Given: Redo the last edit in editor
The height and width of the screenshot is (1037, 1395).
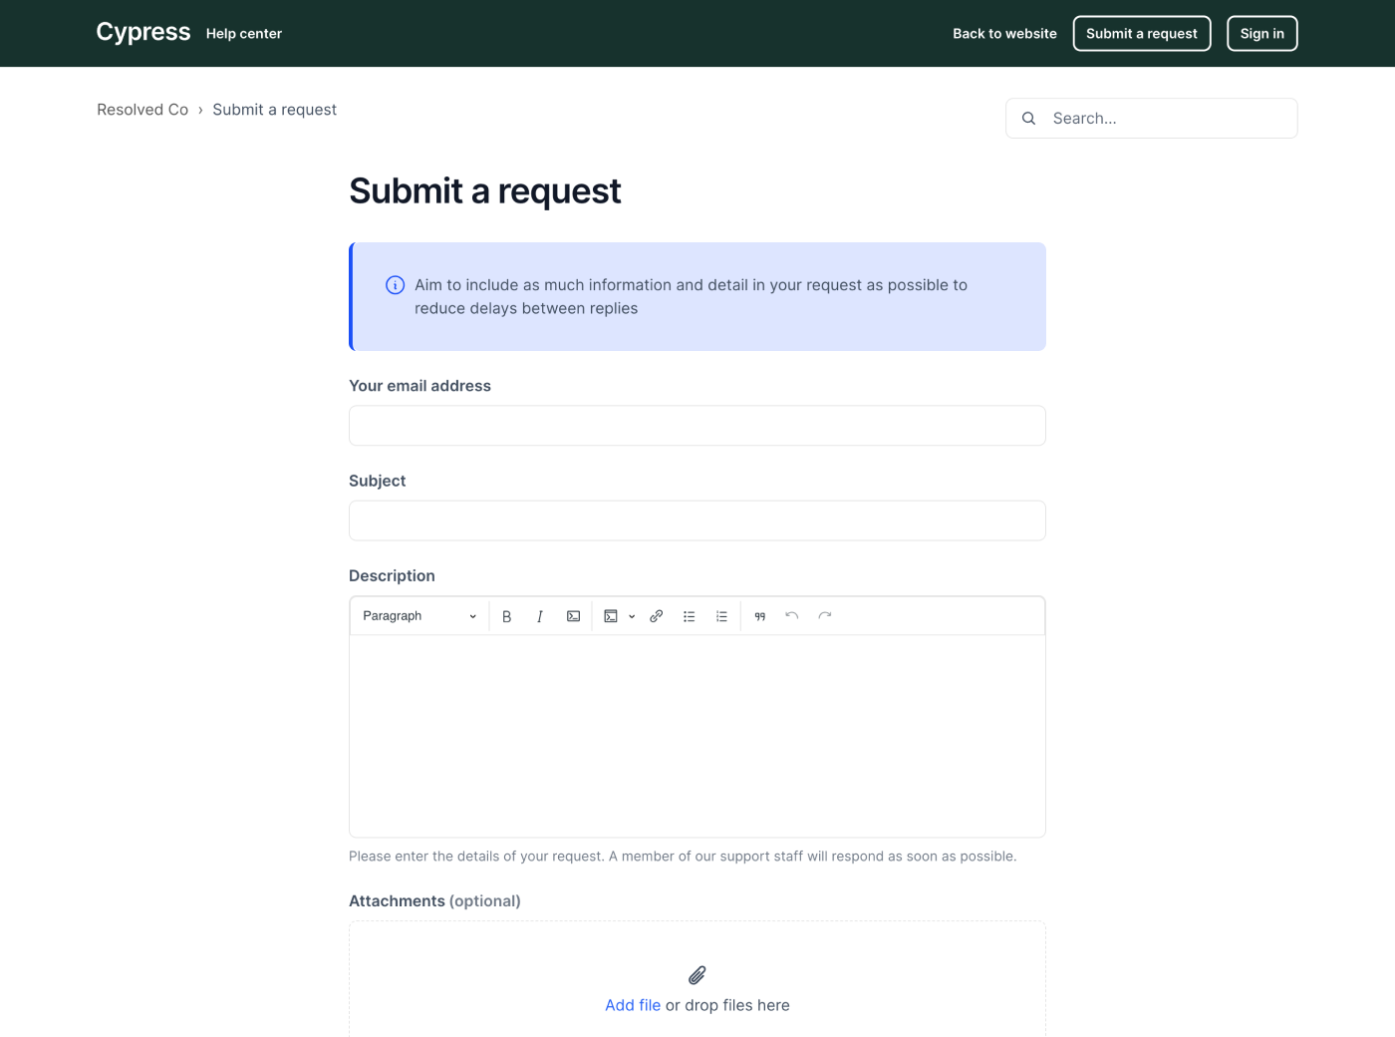Looking at the screenshot, I should (825, 616).
